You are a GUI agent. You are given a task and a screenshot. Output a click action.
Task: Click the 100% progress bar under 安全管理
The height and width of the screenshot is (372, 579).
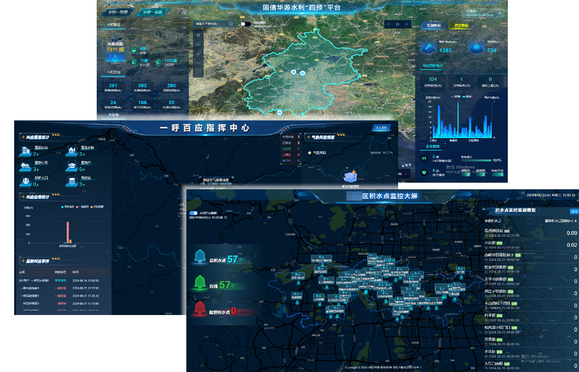point(476,161)
